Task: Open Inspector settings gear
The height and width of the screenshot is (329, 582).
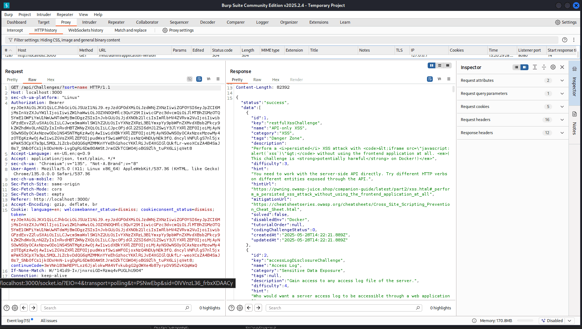Action: [553, 67]
